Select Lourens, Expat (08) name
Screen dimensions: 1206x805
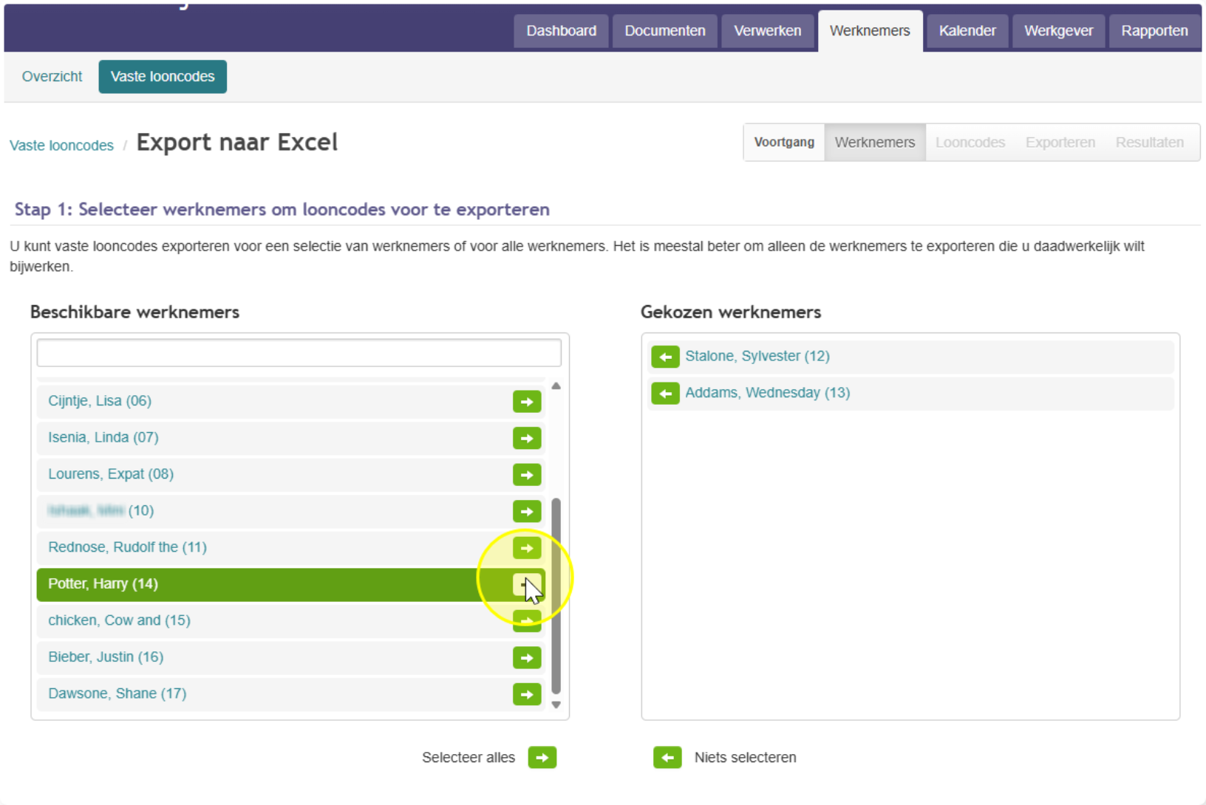(111, 474)
